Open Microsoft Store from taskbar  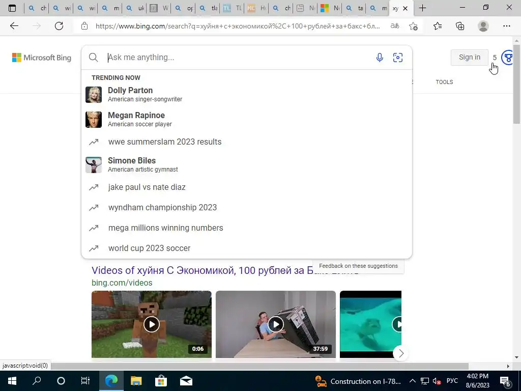tap(161, 381)
